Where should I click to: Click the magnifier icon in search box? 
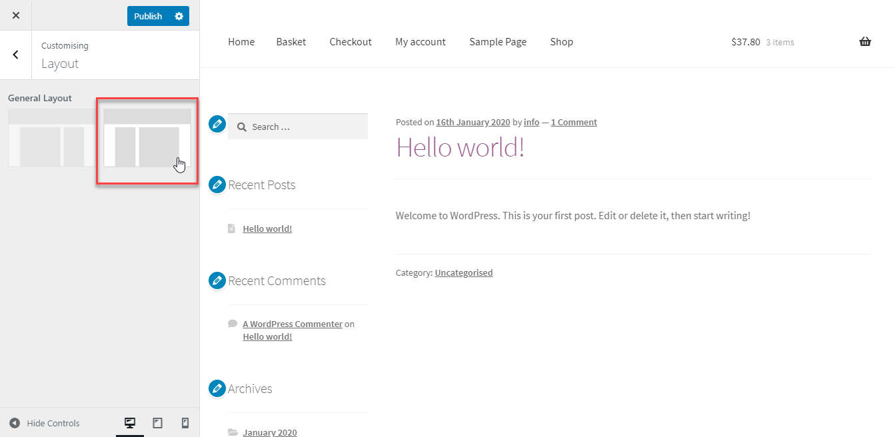click(242, 127)
